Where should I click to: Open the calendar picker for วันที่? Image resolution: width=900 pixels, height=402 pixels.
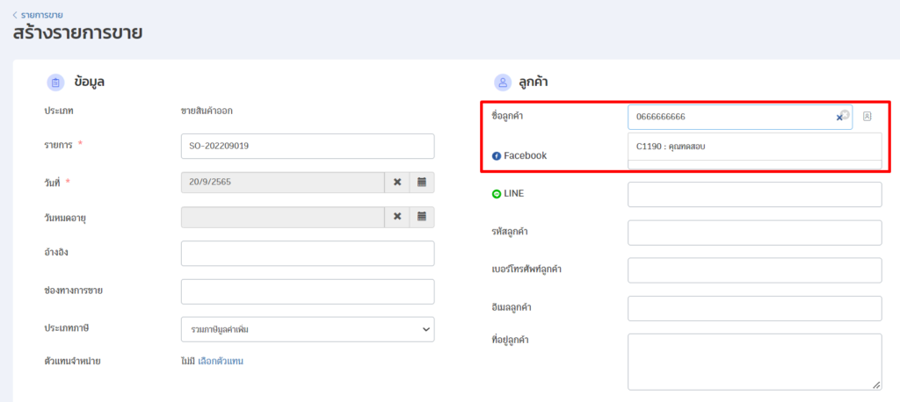tap(422, 182)
